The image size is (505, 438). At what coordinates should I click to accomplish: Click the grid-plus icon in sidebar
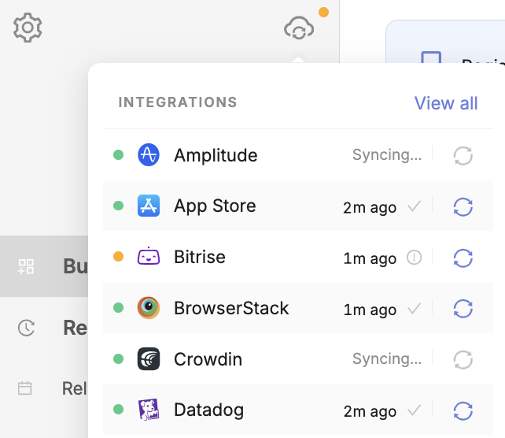[x=26, y=266]
